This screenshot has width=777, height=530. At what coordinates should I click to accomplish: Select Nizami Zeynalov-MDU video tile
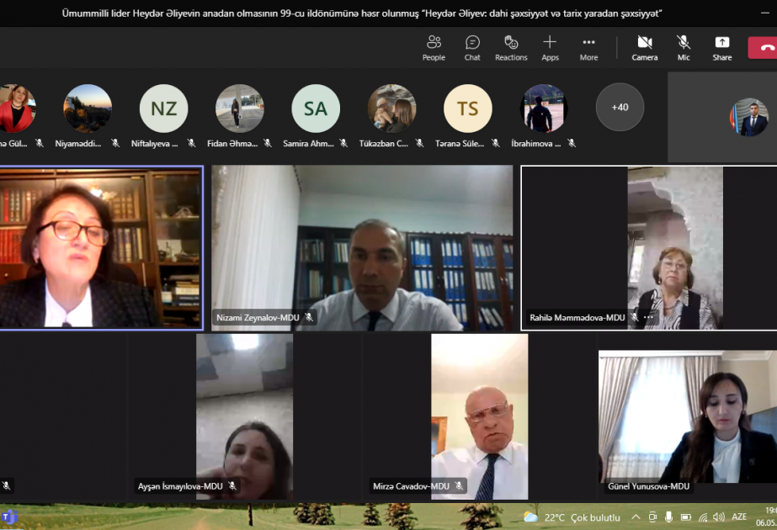[x=362, y=247]
